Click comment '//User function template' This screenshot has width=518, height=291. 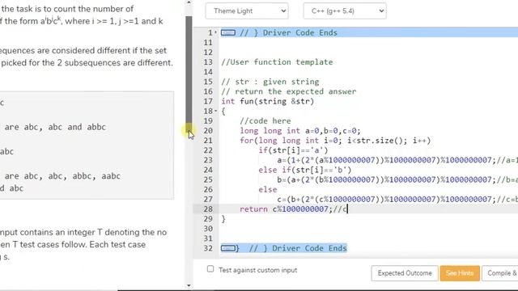[x=277, y=62]
